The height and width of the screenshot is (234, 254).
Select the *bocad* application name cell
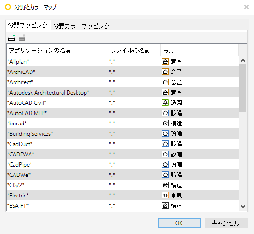tap(57, 124)
